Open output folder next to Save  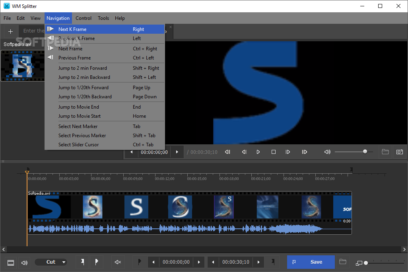pos(342,262)
